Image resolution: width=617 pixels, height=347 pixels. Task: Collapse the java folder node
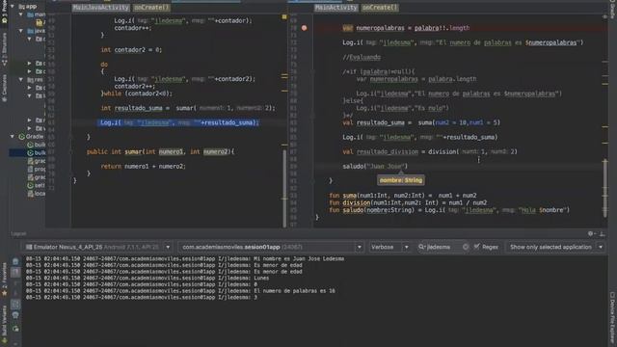click(x=21, y=31)
